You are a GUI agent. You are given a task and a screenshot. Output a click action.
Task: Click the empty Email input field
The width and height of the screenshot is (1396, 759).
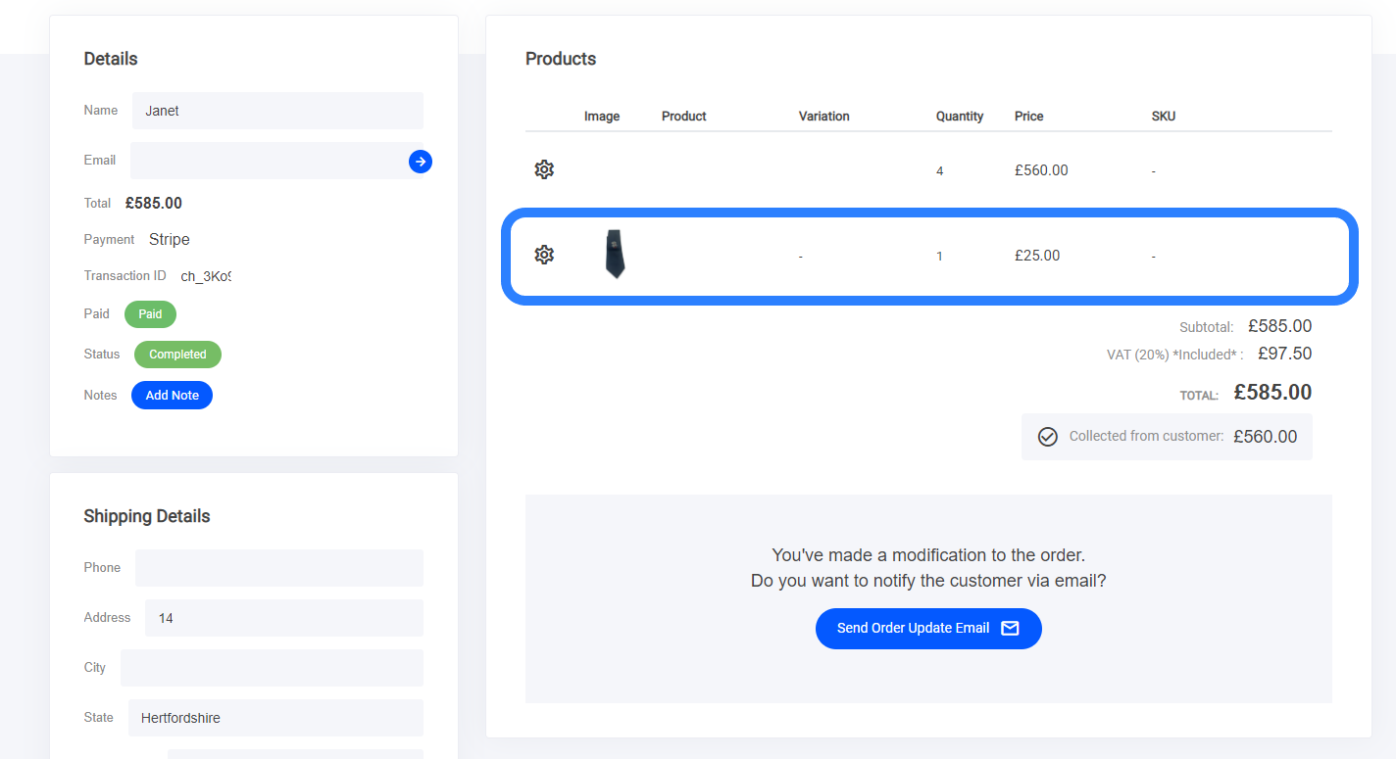[267, 161]
